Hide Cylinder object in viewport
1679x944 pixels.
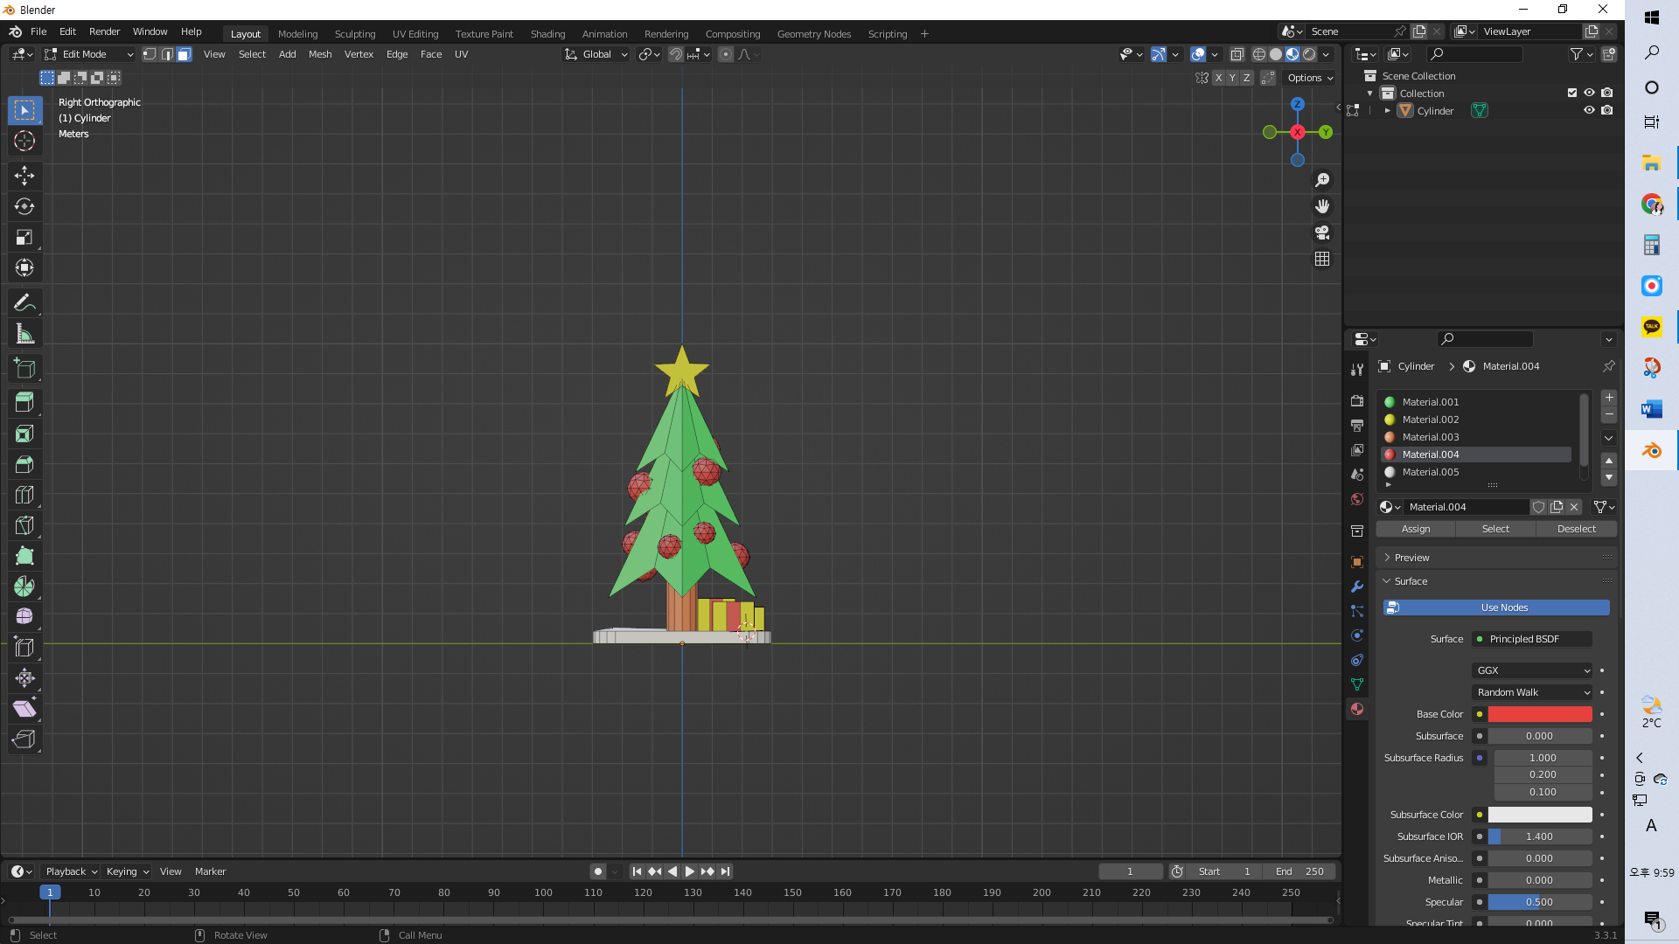click(x=1589, y=111)
